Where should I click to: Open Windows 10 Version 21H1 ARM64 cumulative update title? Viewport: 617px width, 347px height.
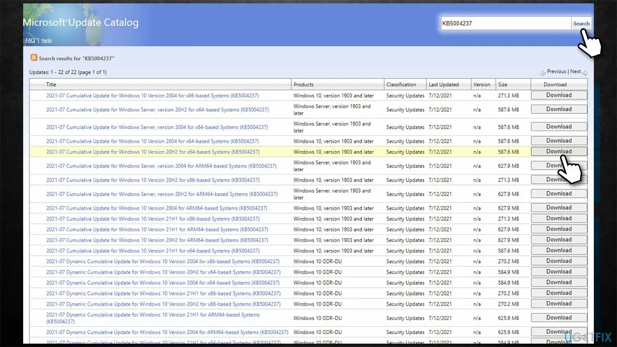point(157,229)
